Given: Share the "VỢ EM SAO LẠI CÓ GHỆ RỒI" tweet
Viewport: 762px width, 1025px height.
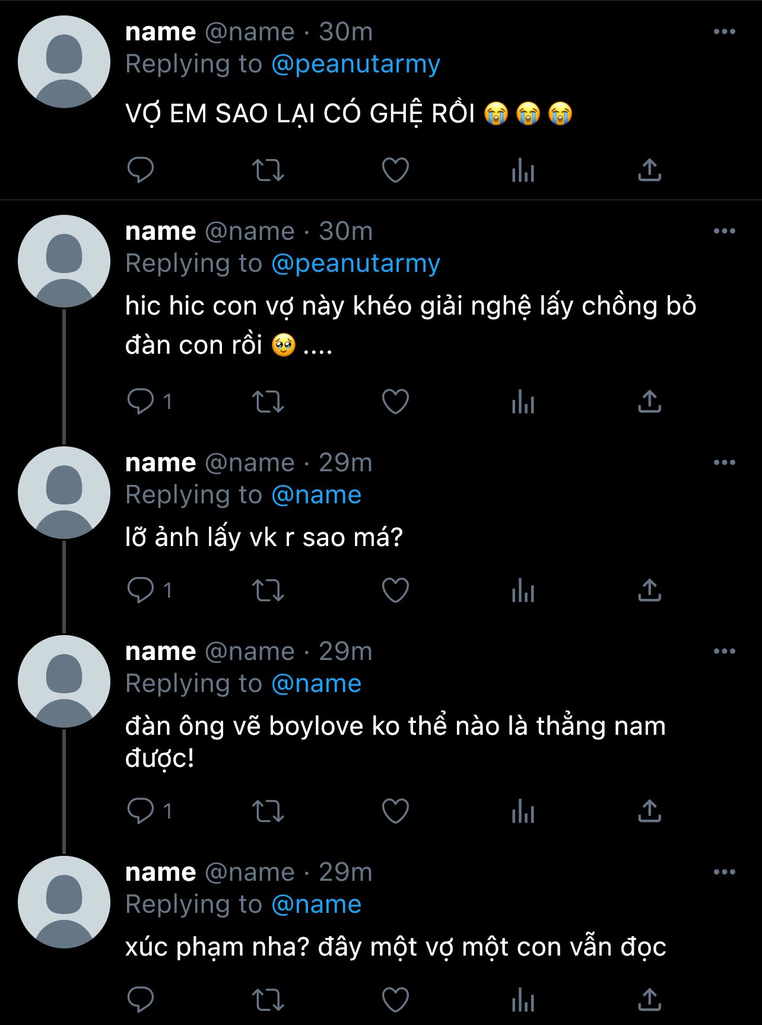Looking at the screenshot, I should point(649,170).
